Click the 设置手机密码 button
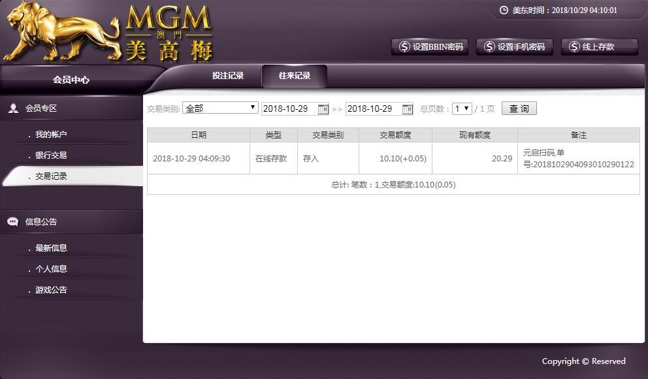The width and height of the screenshot is (648, 379). click(514, 47)
